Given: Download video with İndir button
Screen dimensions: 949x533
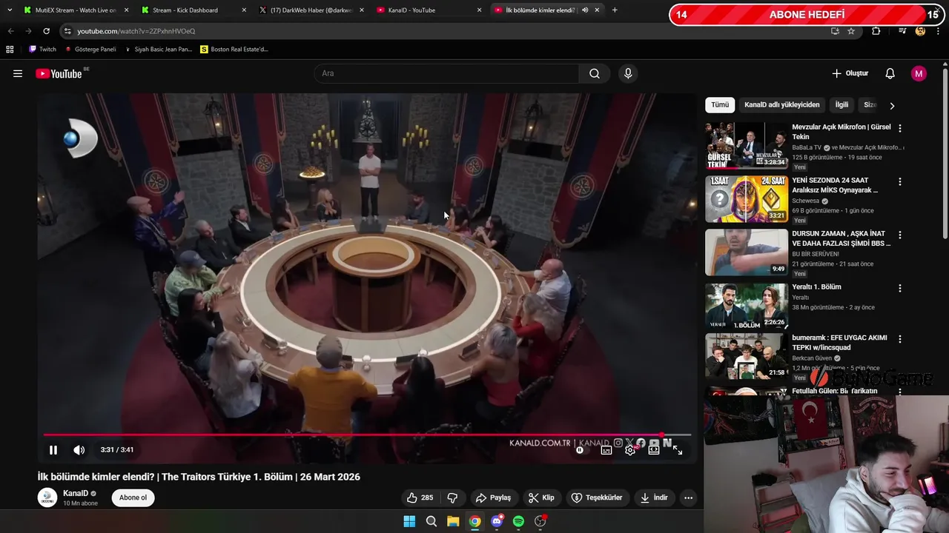Looking at the screenshot, I should point(654,497).
